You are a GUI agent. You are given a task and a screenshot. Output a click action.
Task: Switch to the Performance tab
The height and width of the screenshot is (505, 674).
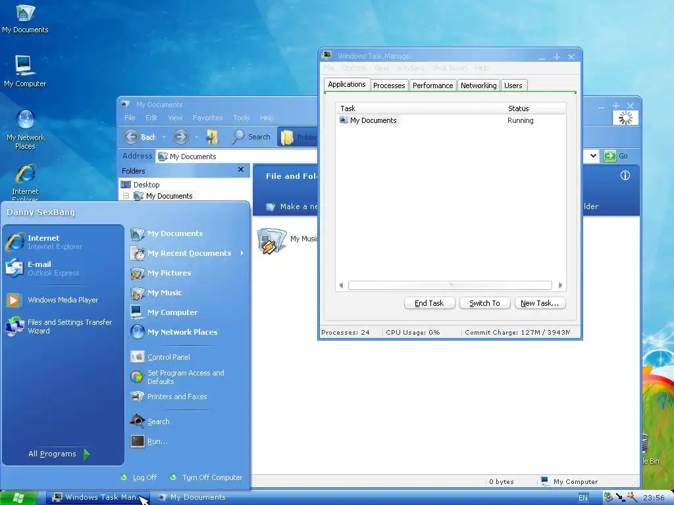click(x=433, y=85)
